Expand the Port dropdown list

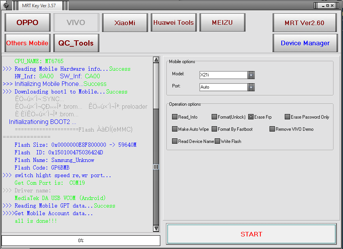(251, 87)
